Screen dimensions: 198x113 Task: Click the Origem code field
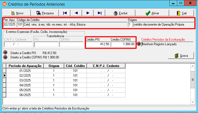click(130, 24)
